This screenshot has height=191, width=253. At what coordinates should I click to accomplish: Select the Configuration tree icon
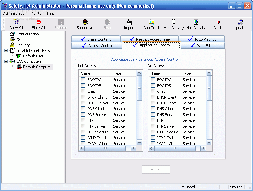pos(12,34)
